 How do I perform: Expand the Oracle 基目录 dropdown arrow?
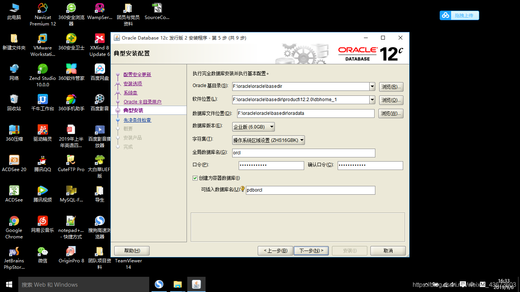click(x=372, y=86)
